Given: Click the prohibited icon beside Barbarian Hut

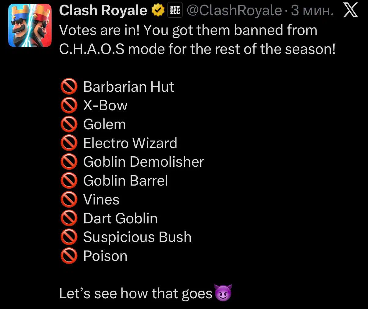Looking at the screenshot, I should coord(69,87).
